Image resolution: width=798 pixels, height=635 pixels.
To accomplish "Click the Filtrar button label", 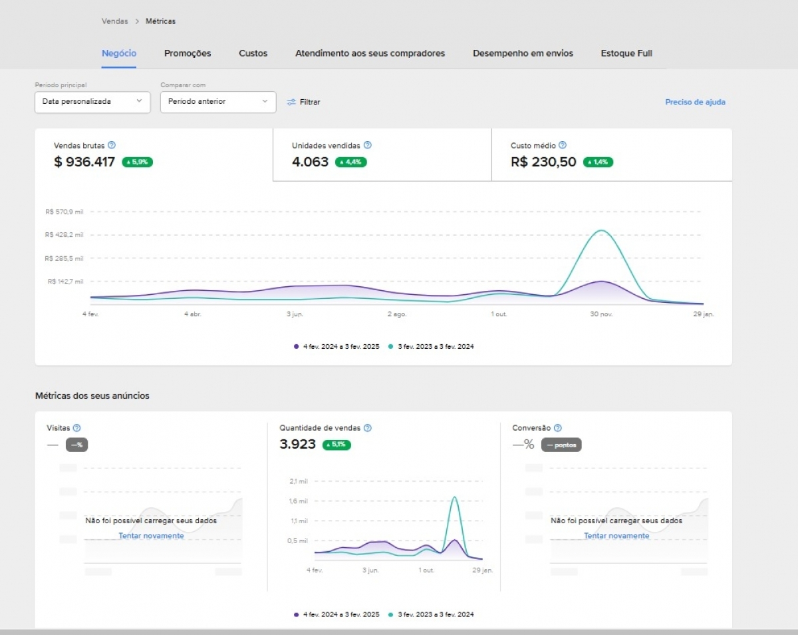I will 310,102.
